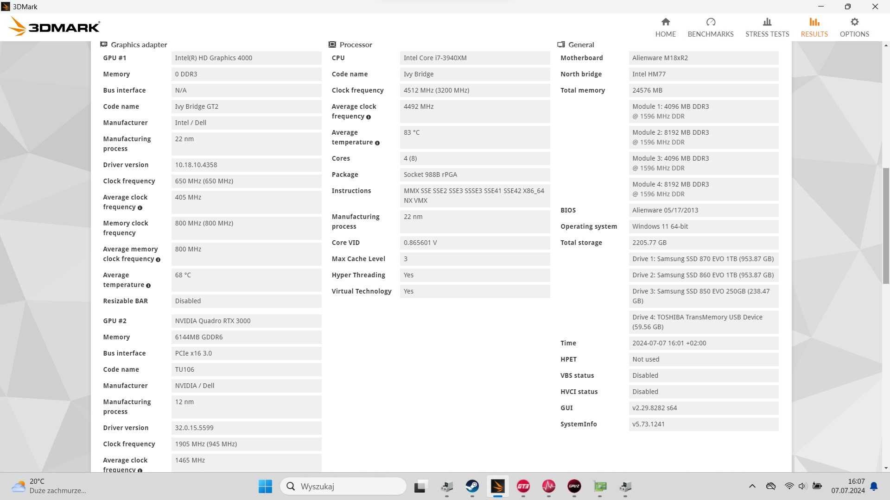Click the 'Intel HM77' north bridge value
The width and height of the screenshot is (890, 500).
[704, 74]
